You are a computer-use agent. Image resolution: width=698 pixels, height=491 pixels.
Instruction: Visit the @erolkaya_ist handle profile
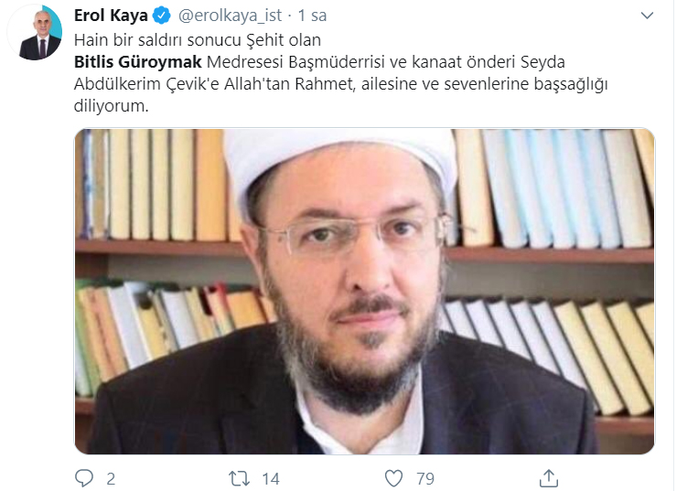tap(230, 16)
